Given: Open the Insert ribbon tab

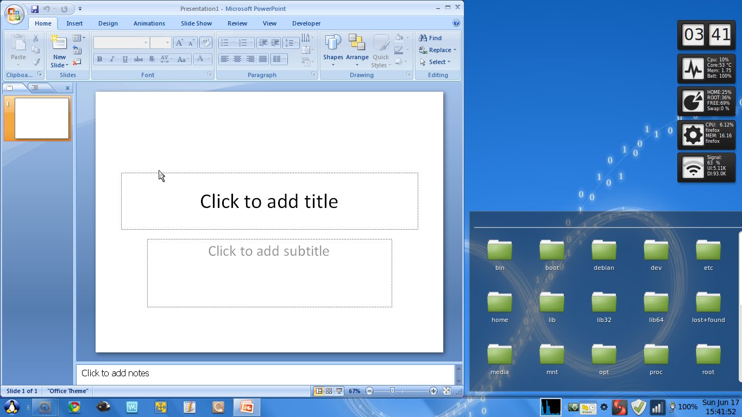Looking at the screenshot, I should click(x=74, y=23).
